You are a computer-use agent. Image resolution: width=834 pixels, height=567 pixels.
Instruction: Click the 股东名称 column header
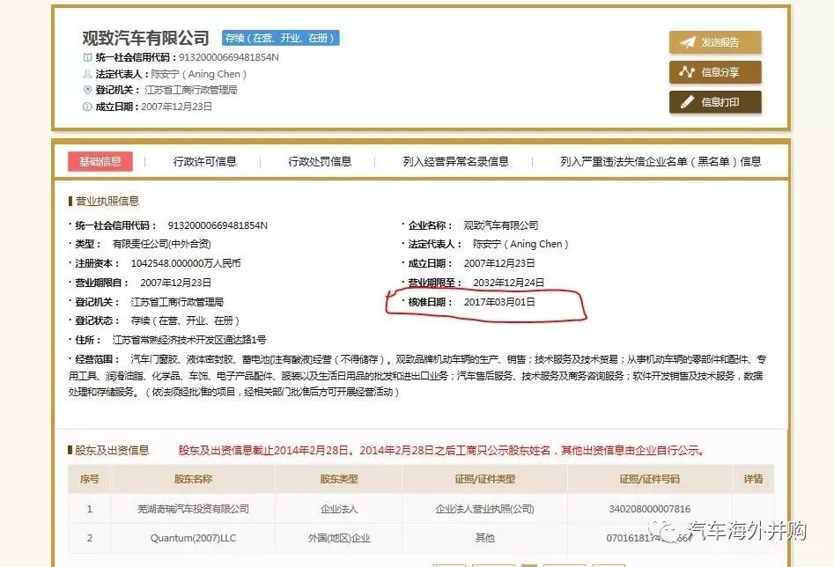[193, 479]
